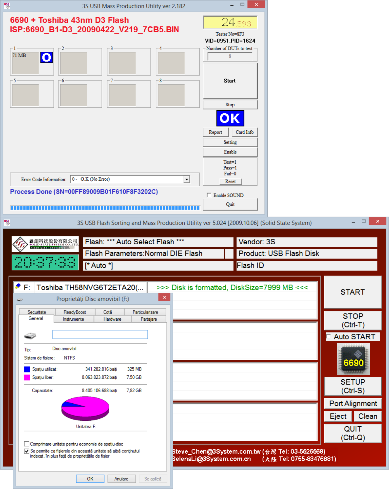Image resolution: width=389 pixels, height=489 pixels.
Task: Open the Partajare tab
Action: 149,319
